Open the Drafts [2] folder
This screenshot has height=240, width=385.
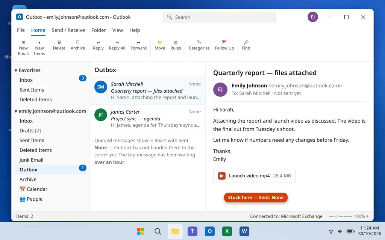pyautogui.click(x=51, y=131)
